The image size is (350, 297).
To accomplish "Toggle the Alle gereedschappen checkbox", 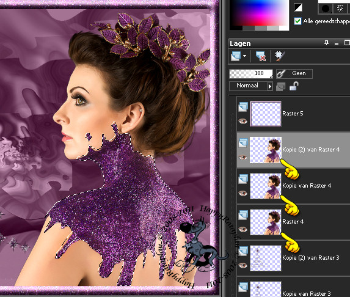I will 297,21.
